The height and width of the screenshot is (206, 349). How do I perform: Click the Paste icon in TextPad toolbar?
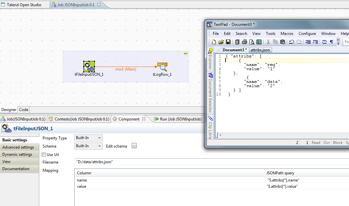coord(283,41)
